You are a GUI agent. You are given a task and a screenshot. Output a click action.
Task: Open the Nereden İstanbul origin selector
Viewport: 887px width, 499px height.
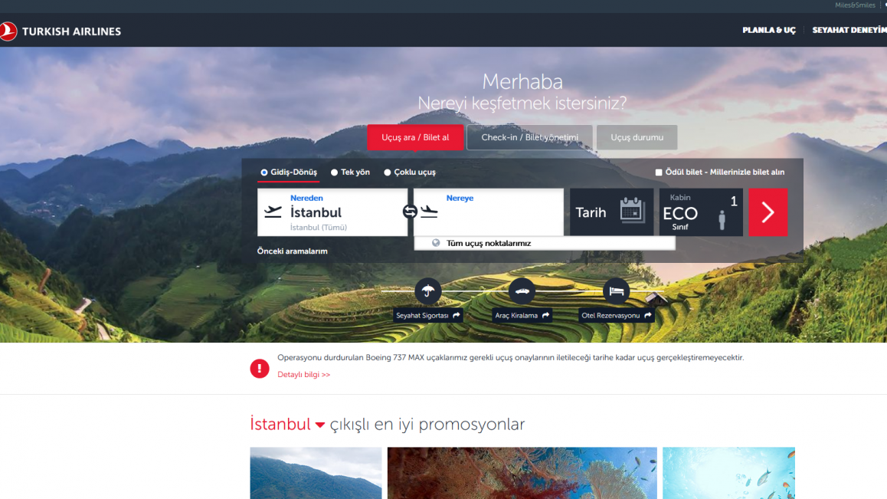click(x=332, y=212)
